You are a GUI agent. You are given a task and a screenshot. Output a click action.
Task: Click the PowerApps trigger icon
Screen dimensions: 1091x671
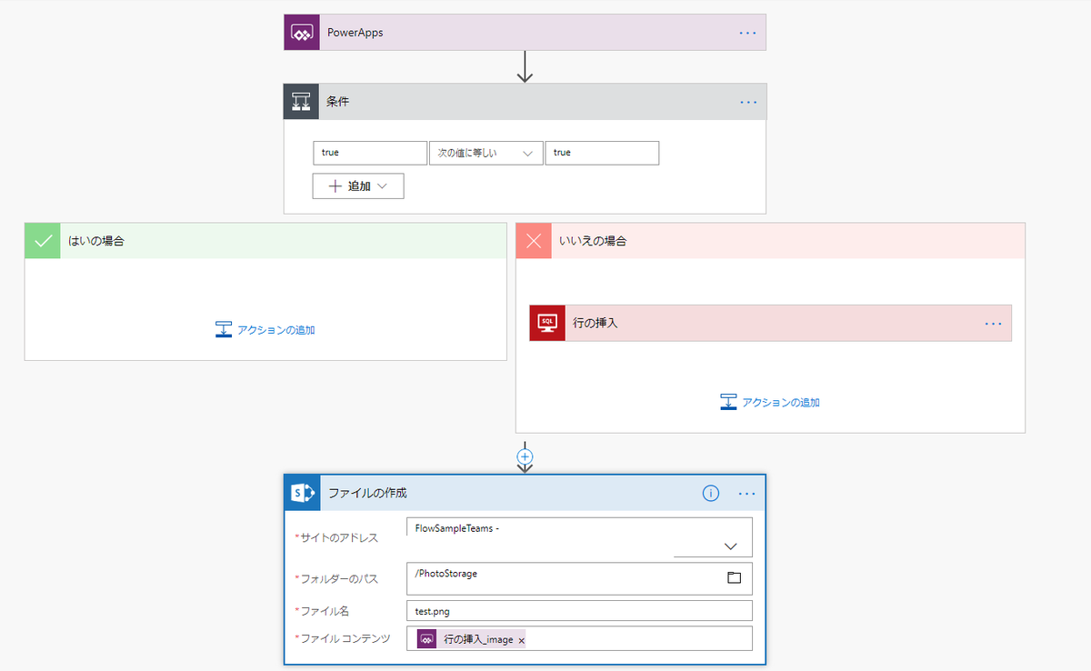pos(301,32)
